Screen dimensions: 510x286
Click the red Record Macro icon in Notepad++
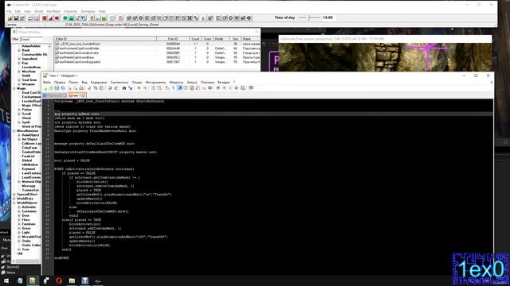pos(218,88)
